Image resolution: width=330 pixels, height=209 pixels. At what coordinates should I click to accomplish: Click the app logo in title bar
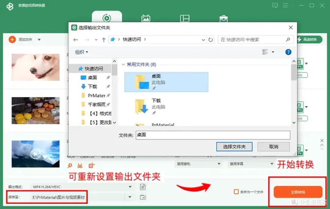10,6
